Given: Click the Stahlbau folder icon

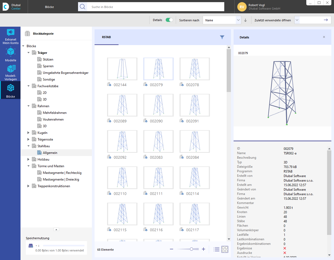Looking at the screenshot, I should click(x=34, y=146).
